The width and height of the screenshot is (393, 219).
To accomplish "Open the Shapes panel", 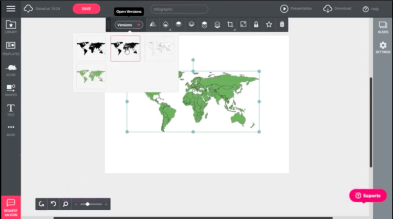I will [x=11, y=90].
